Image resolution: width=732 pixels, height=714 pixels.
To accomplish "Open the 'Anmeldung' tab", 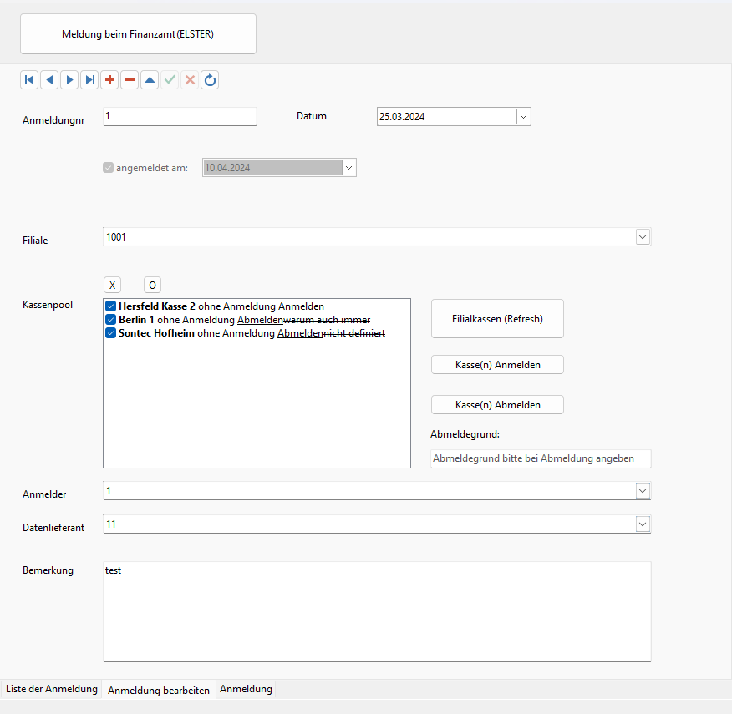I will (246, 689).
